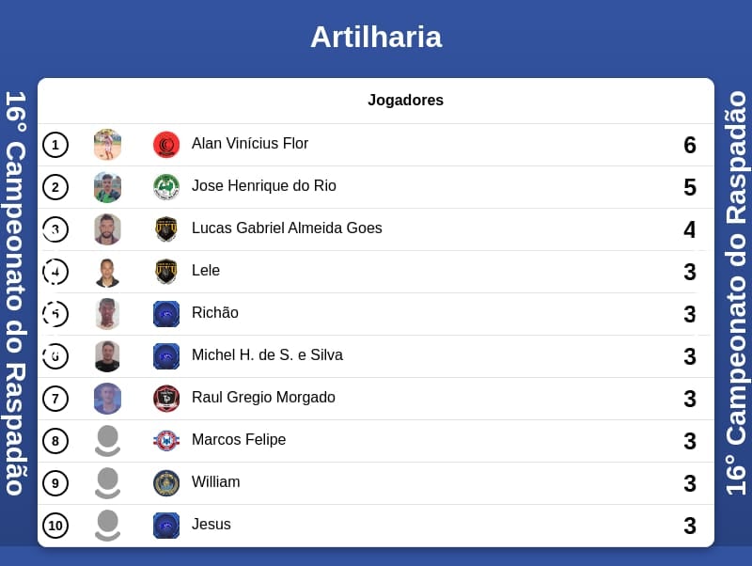The height and width of the screenshot is (566, 752).
Task: Click Marcos Felipe's placeholder avatar
Action: pyautogui.click(x=107, y=441)
